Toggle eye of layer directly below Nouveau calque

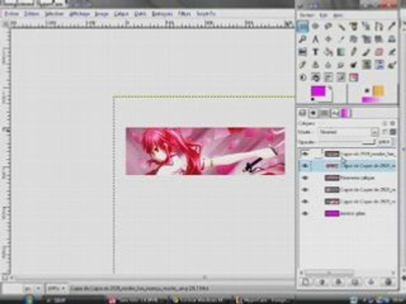coord(305,190)
